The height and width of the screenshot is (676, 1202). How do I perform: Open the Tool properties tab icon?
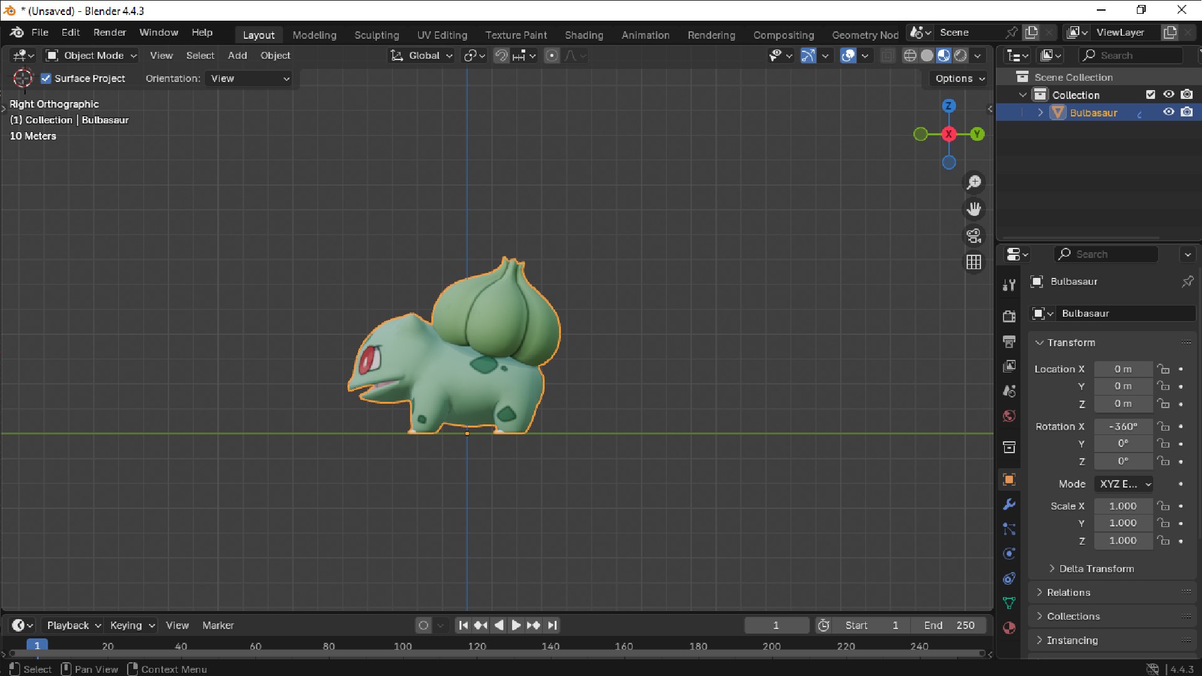1009,285
